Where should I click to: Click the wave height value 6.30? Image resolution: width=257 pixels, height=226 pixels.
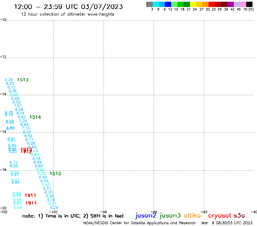click(x=9, y=80)
